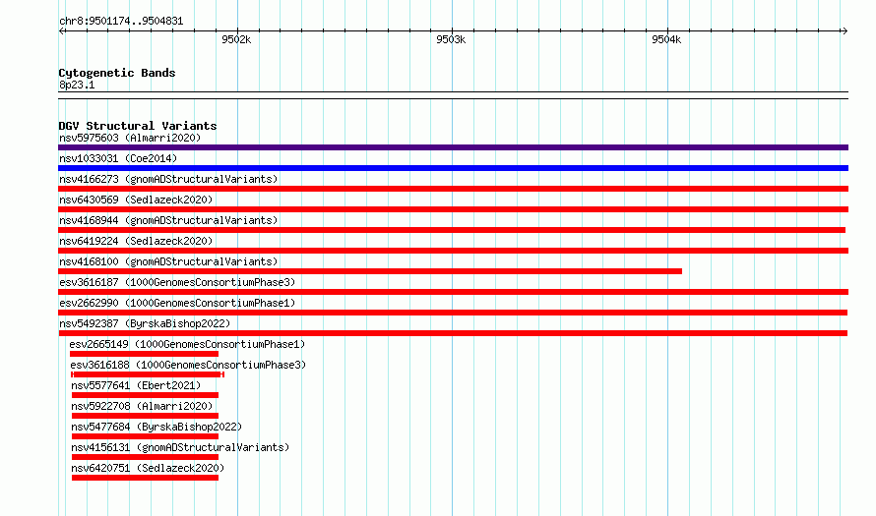The width and height of the screenshot is (876, 516).
Task: Open the nsv4168944 gnomAD variant label
Action: [x=168, y=220]
